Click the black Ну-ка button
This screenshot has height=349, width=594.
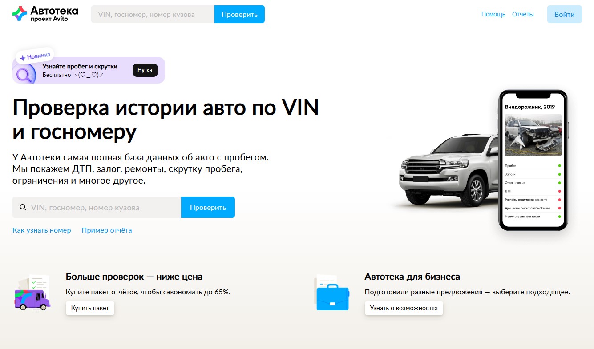pyautogui.click(x=145, y=70)
